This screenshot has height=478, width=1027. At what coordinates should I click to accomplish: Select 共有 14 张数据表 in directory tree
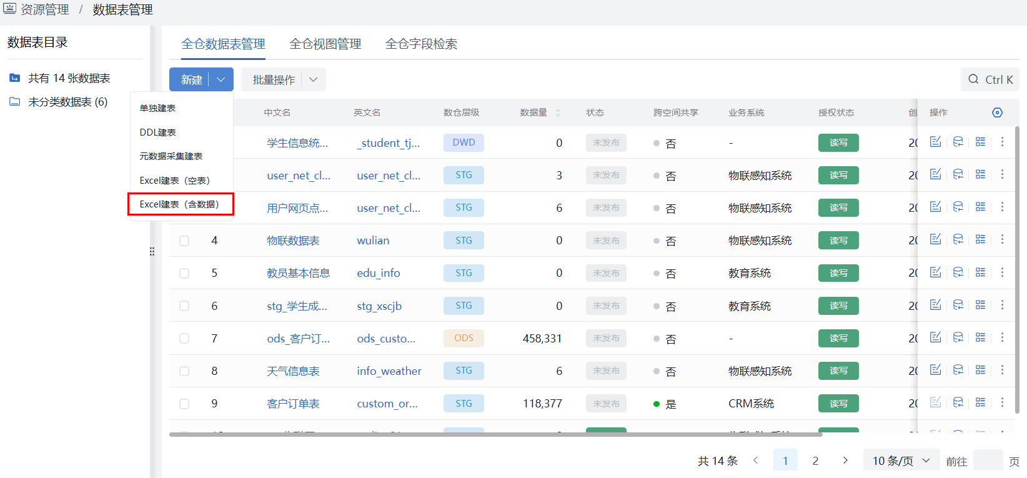pyautogui.click(x=69, y=78)
